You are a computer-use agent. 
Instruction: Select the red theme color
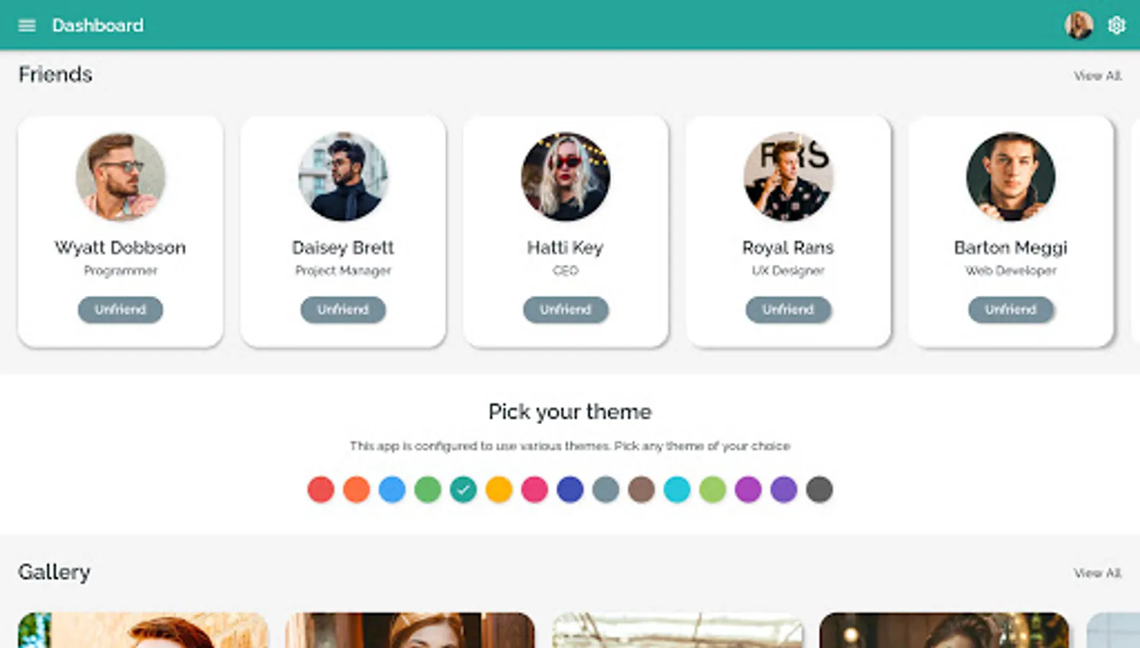click(321, 490)
